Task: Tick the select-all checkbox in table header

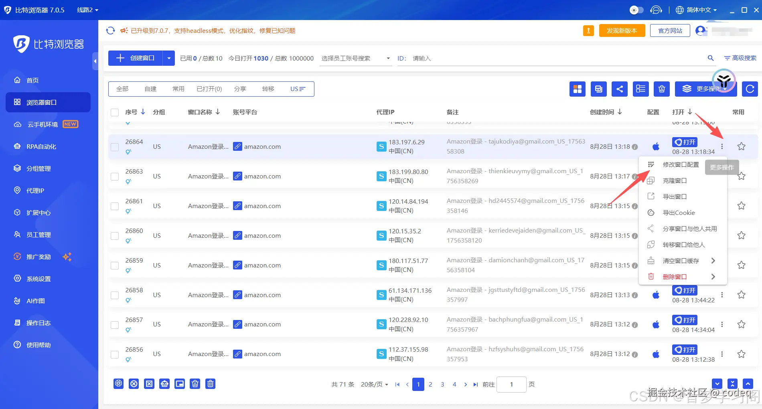Action: [115, 112]
